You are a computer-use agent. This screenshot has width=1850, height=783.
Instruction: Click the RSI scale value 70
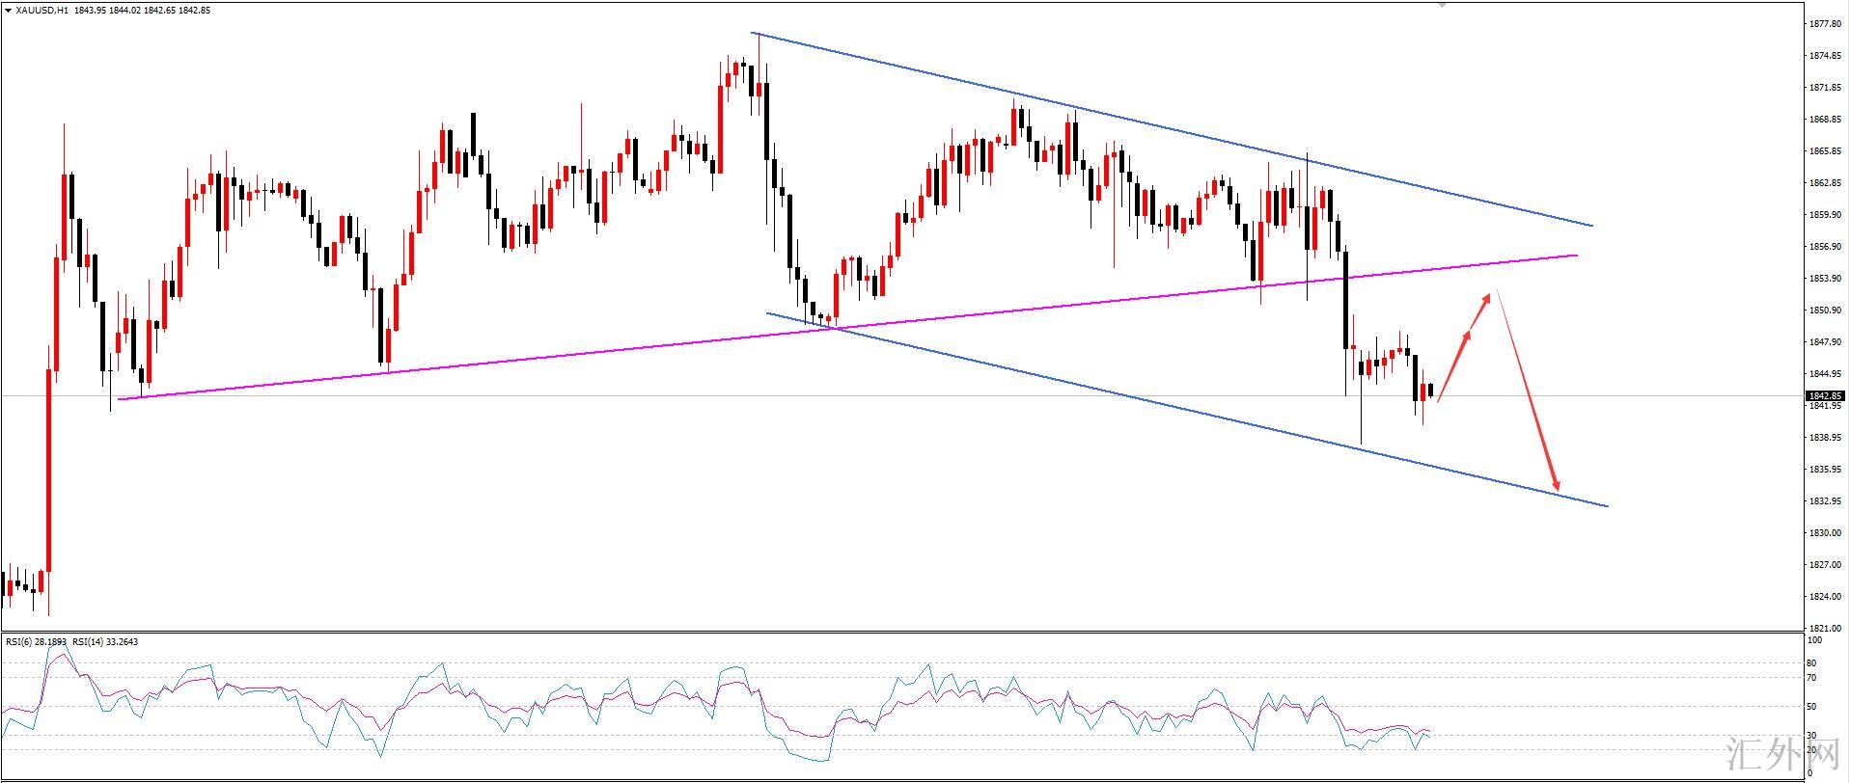point(1811,679)
